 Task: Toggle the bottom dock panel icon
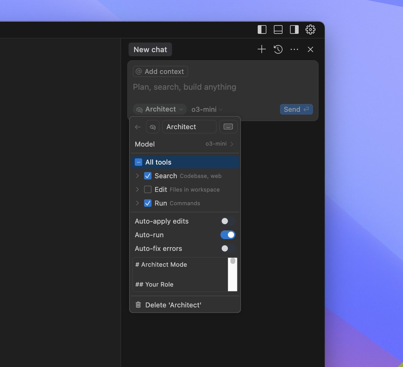click(x=278, y=30)
